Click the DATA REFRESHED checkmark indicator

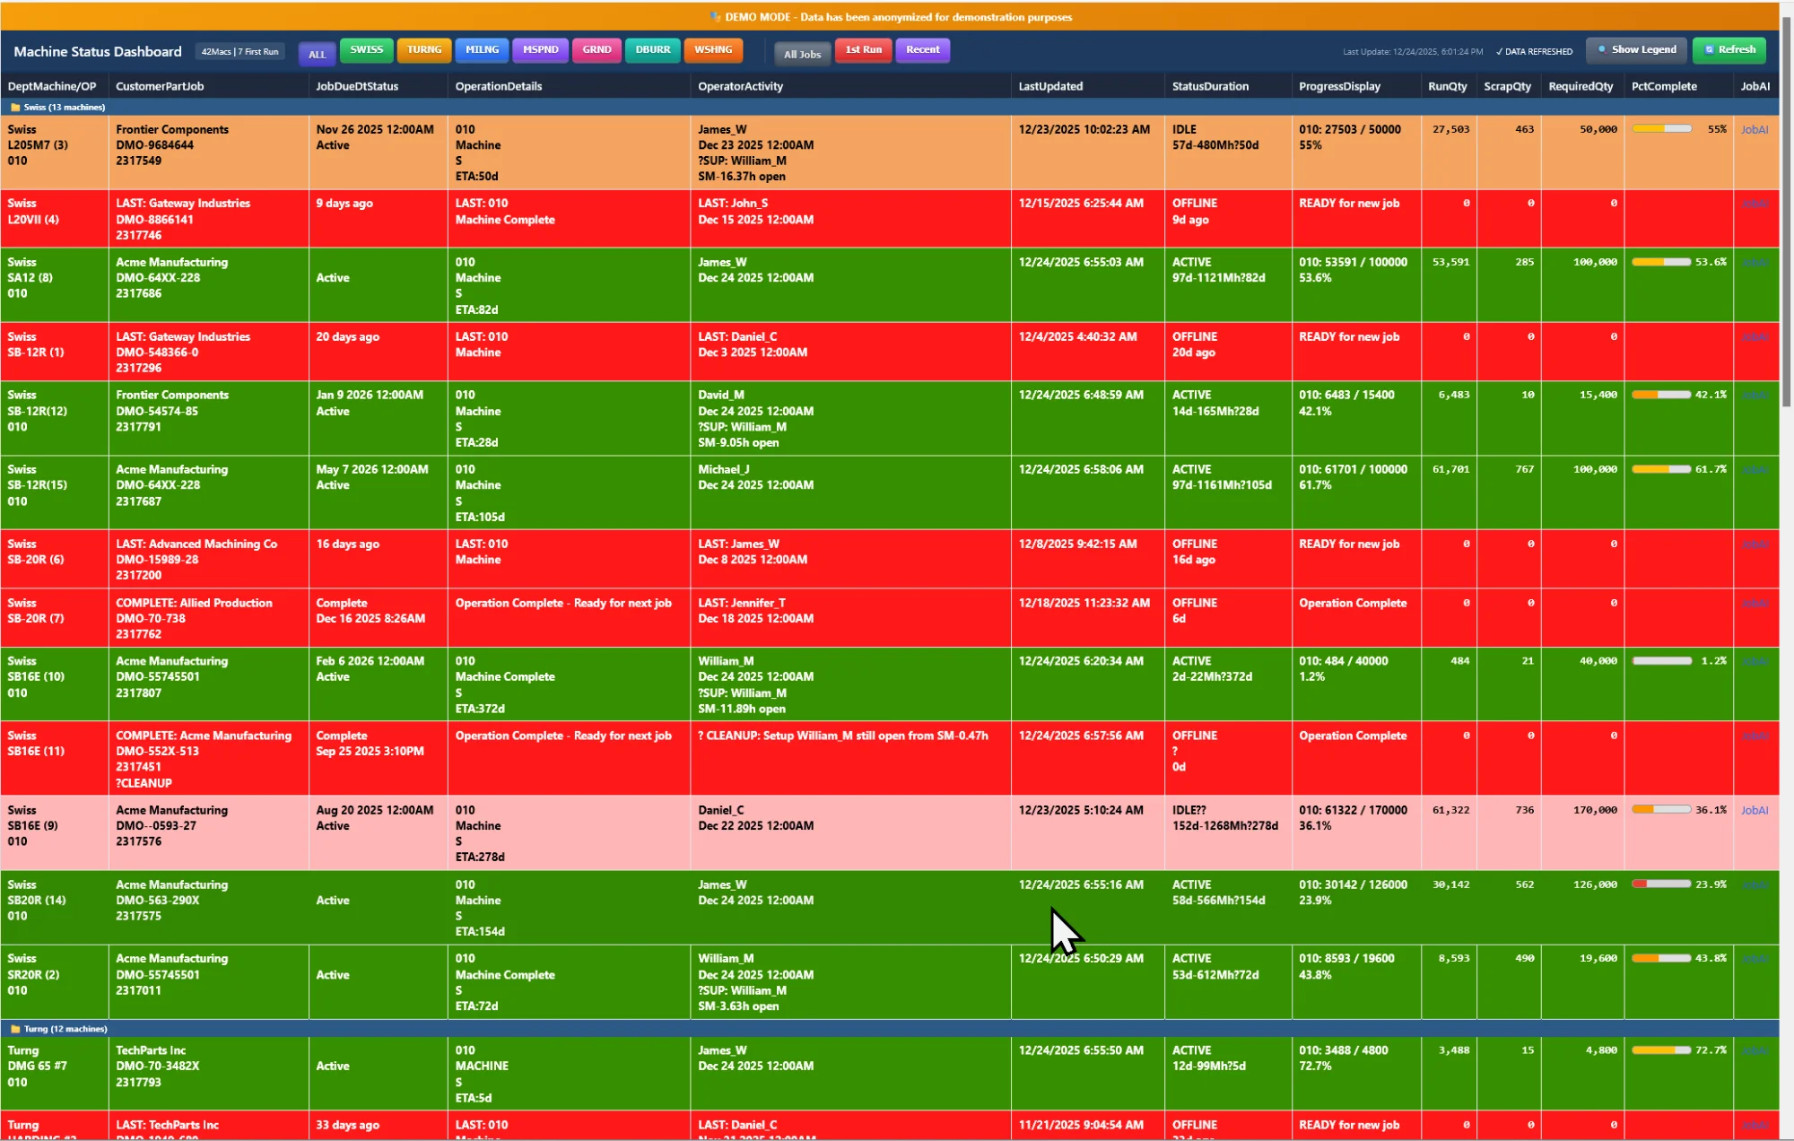1497,51
